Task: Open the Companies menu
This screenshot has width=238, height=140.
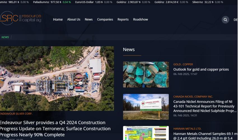Action: [105, 19]
